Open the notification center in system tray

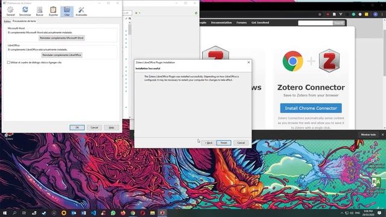(x=379, y=213)
